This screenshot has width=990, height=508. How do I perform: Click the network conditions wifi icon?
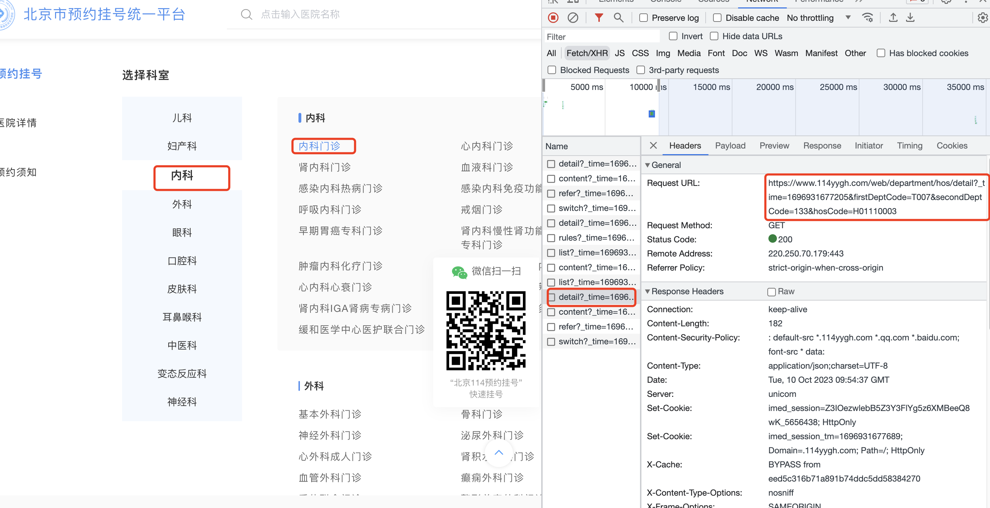(x=868, y=18)
